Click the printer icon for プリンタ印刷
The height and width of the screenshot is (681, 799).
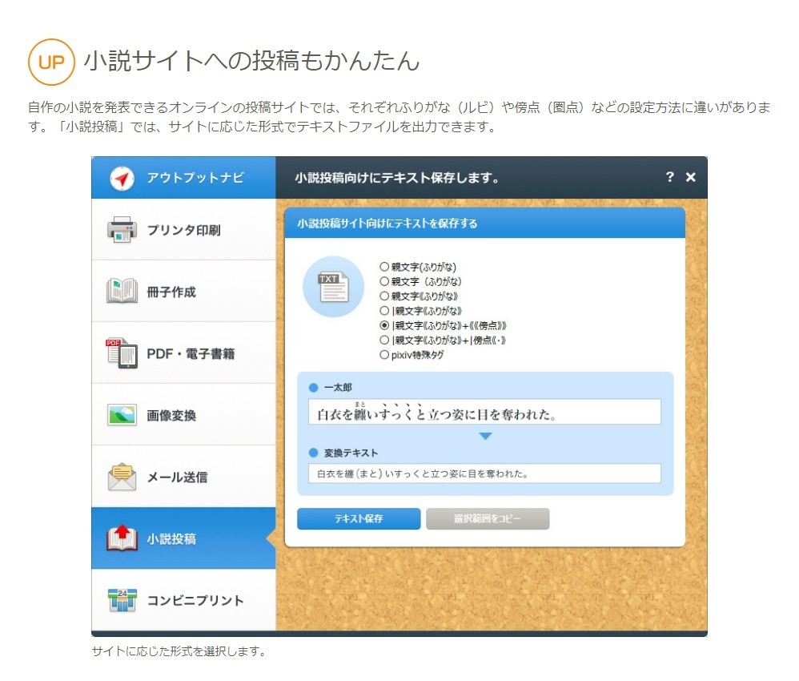pyautogui.click(x=122, y=230)
